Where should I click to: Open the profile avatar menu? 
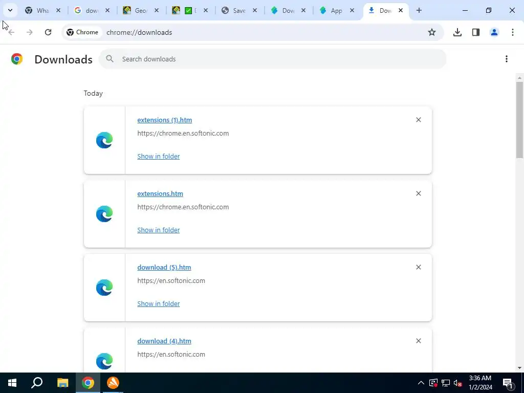(494, 32)
